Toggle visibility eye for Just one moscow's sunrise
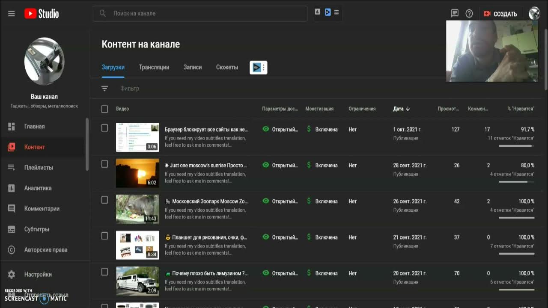The image size is (548, 308). pyautogui.click(x=266, y=165)
